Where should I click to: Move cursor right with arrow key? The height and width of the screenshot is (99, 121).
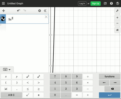pyautogui.click(x=115, y=83)
